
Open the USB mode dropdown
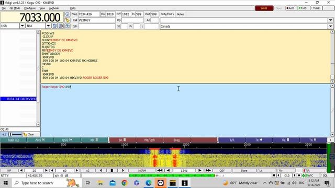(22, 26)
